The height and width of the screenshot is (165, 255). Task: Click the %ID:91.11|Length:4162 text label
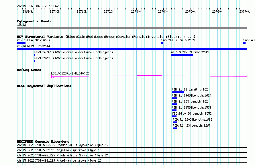coord(190,89)
